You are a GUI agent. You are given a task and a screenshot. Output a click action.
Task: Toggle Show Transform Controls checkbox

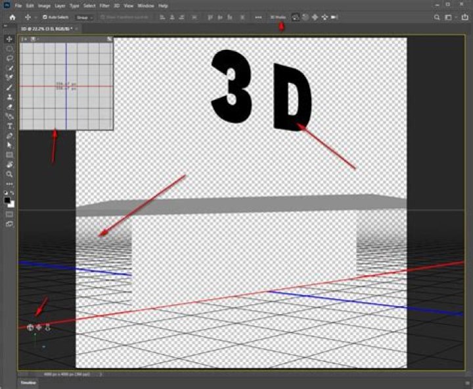102,17
